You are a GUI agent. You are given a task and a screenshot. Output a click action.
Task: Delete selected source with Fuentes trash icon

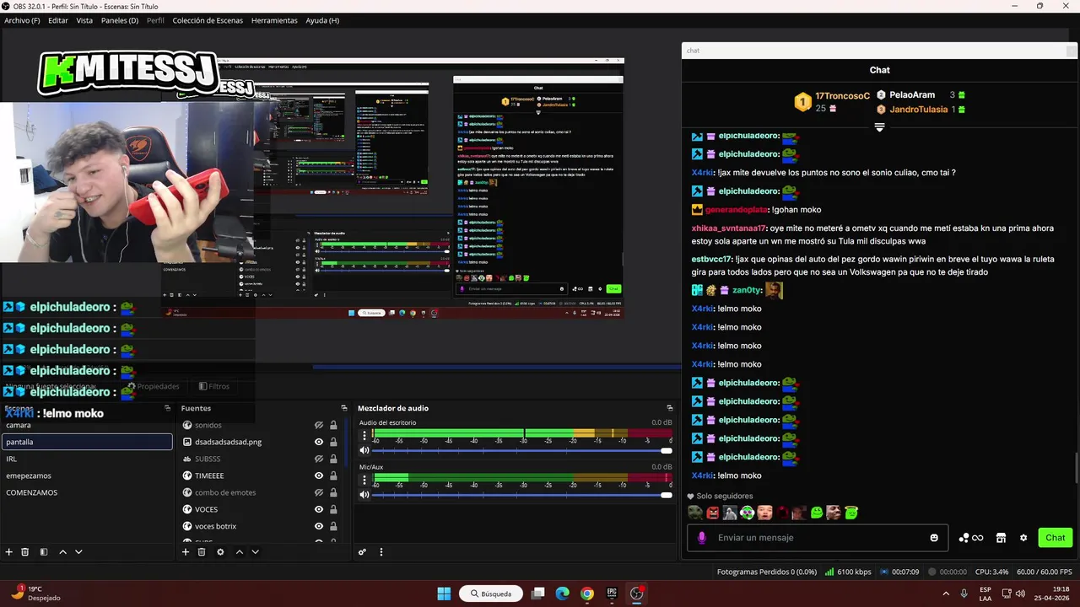(x=202, y=552)
